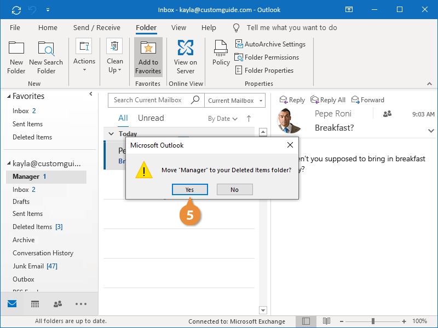Create a New Search Folder
Image resolution: width=438 pixels, height=328 pixels.
pos(46,57)
